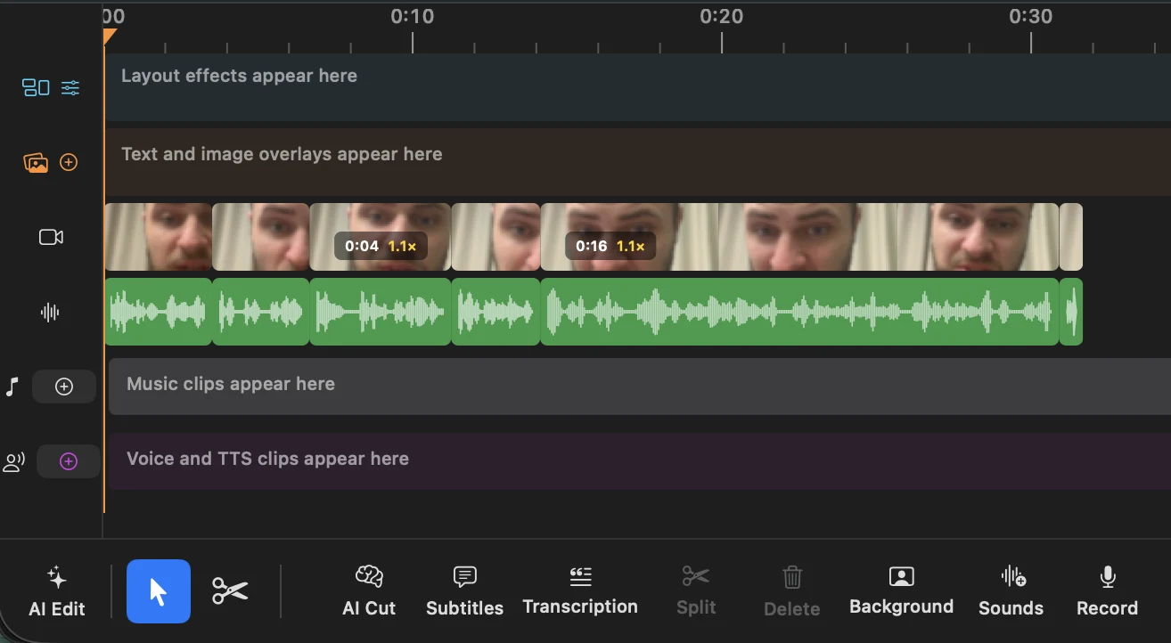The height and width of the screenshot is (643, 1171).
Task: Click the 'Text and image overlays appear here' track
Action: pos(637,162)
